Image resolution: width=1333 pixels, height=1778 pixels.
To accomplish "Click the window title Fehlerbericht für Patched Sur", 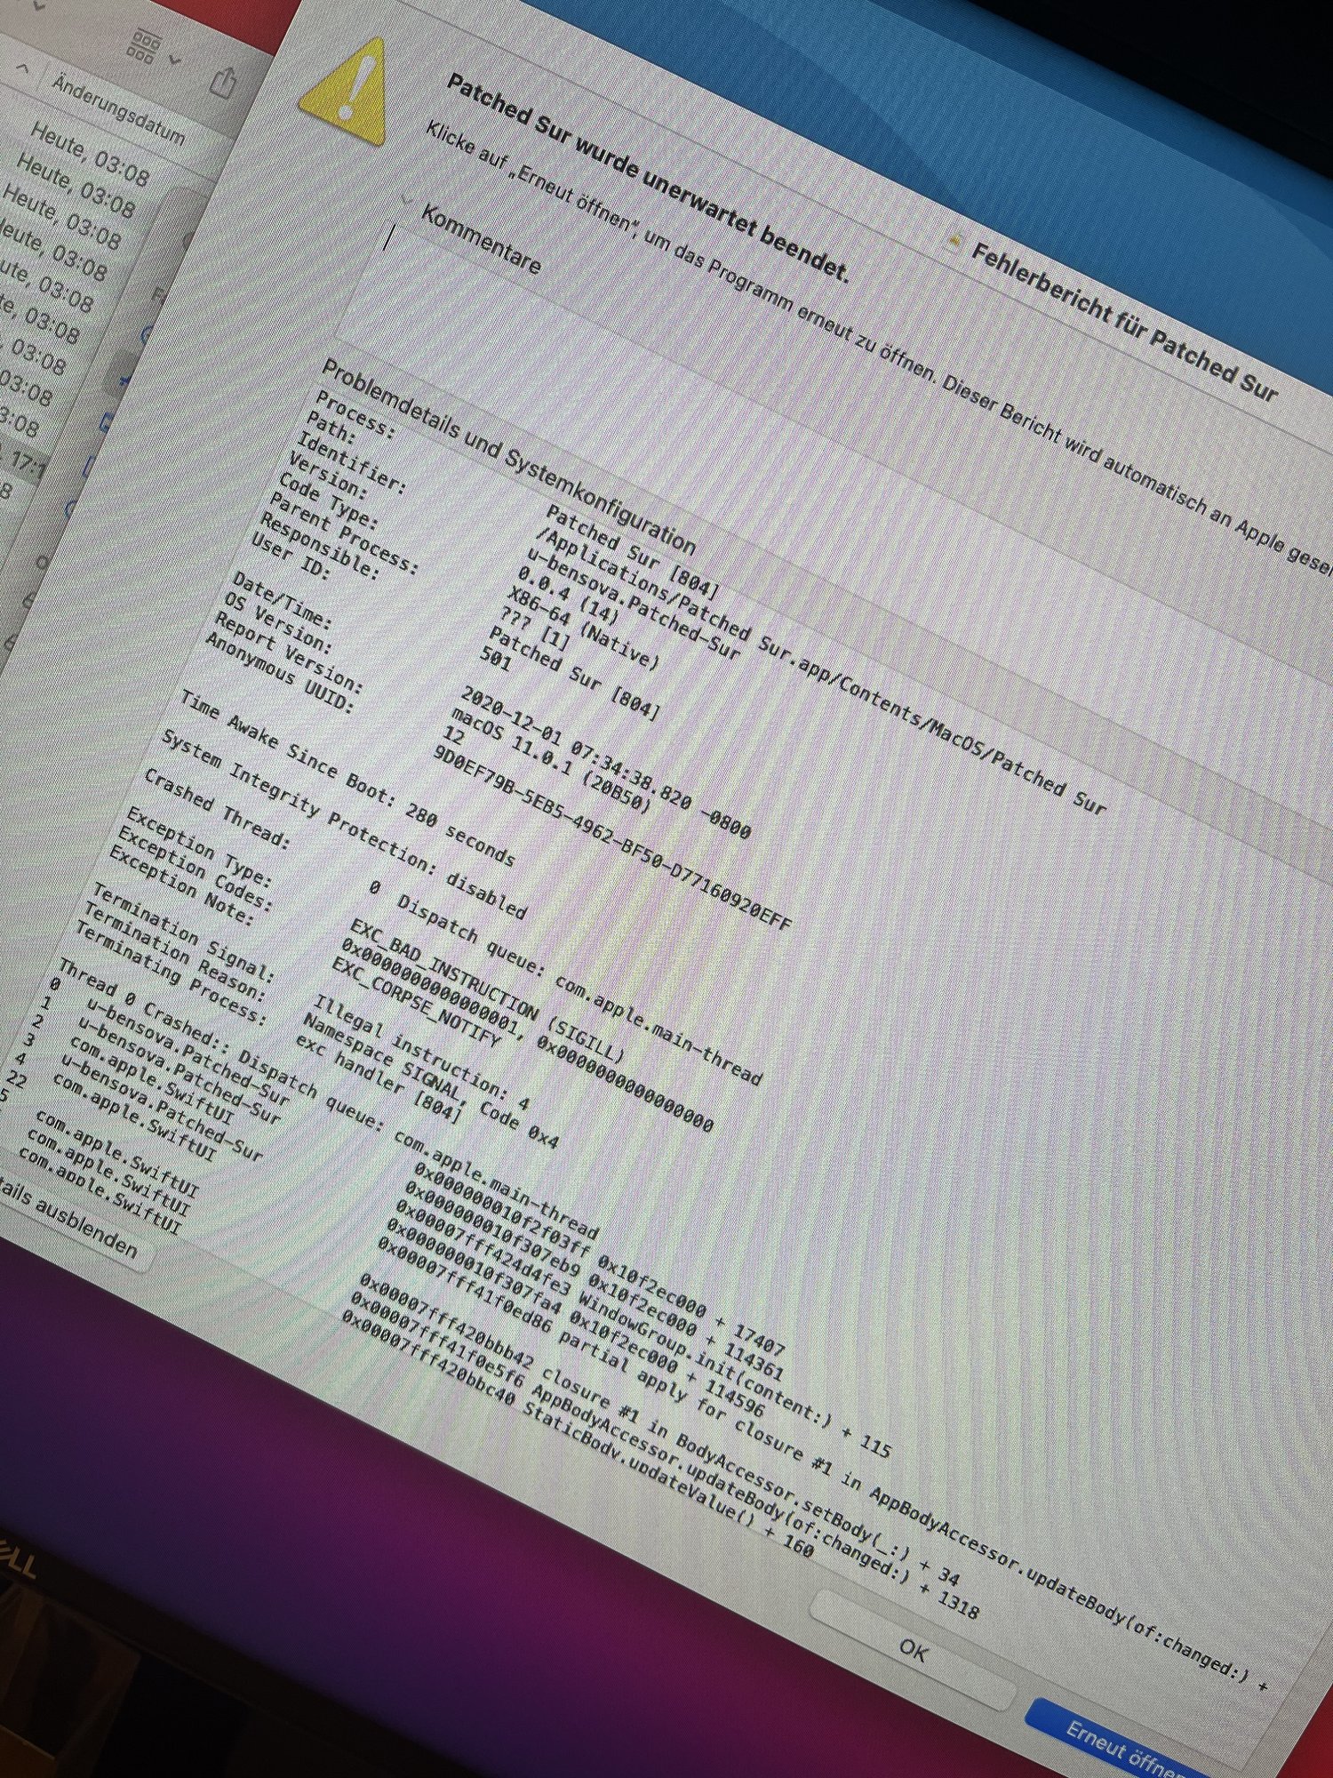I will (1124, 322).
